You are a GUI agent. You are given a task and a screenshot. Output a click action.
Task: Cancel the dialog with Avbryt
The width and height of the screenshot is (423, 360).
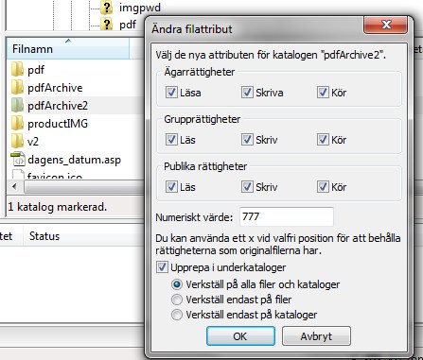pos(316,336)
